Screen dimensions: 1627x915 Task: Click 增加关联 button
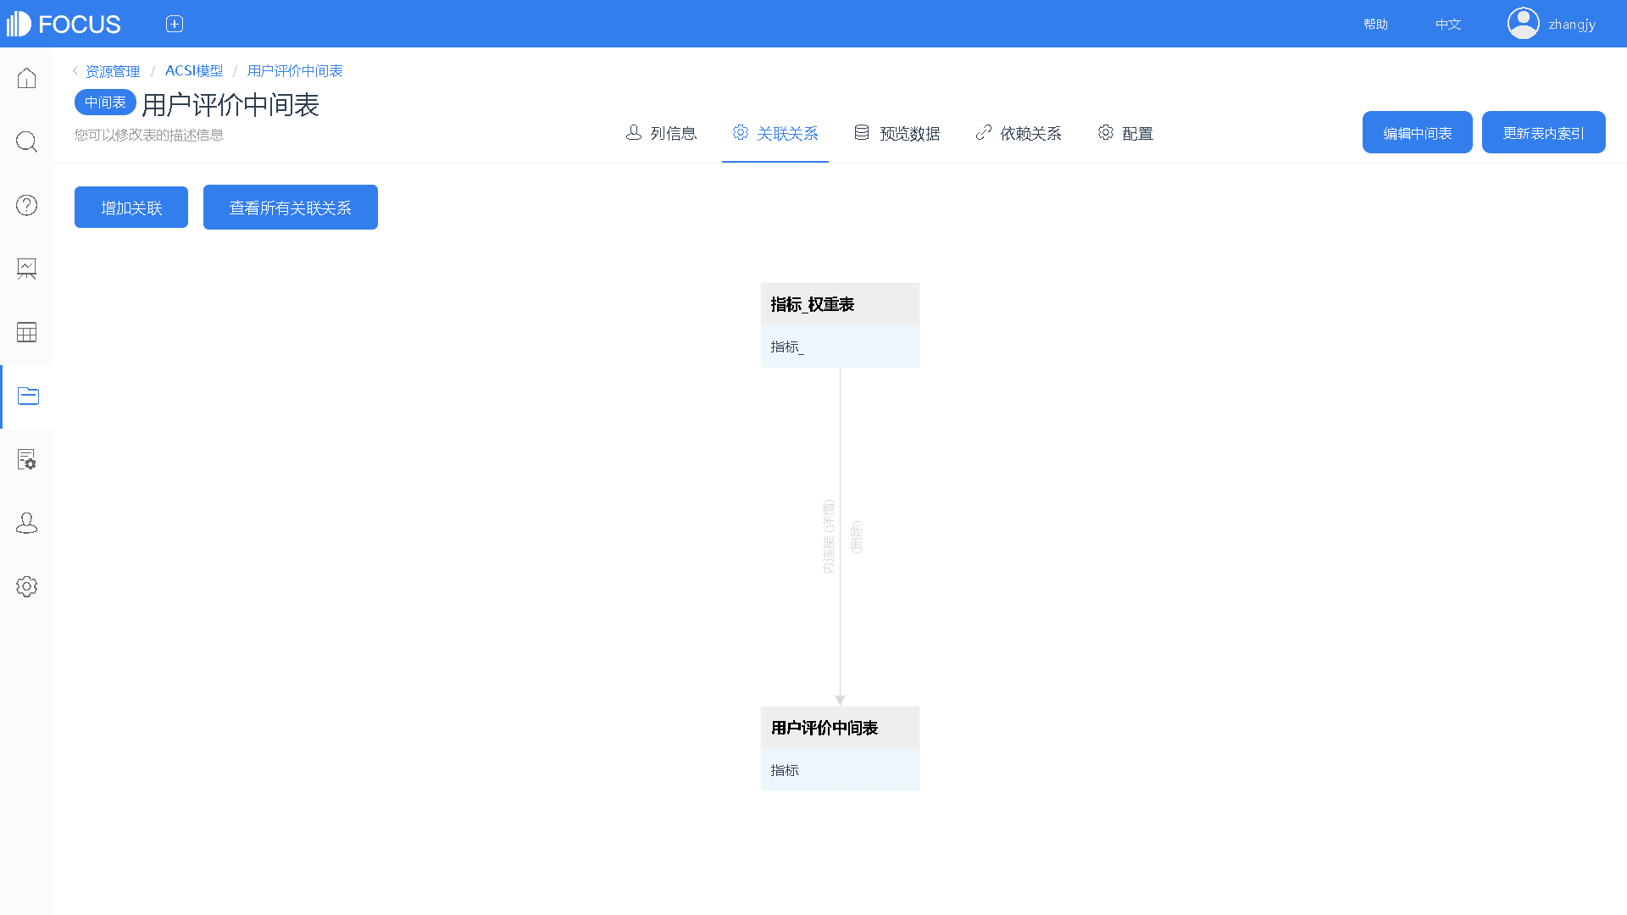[131, 208]
